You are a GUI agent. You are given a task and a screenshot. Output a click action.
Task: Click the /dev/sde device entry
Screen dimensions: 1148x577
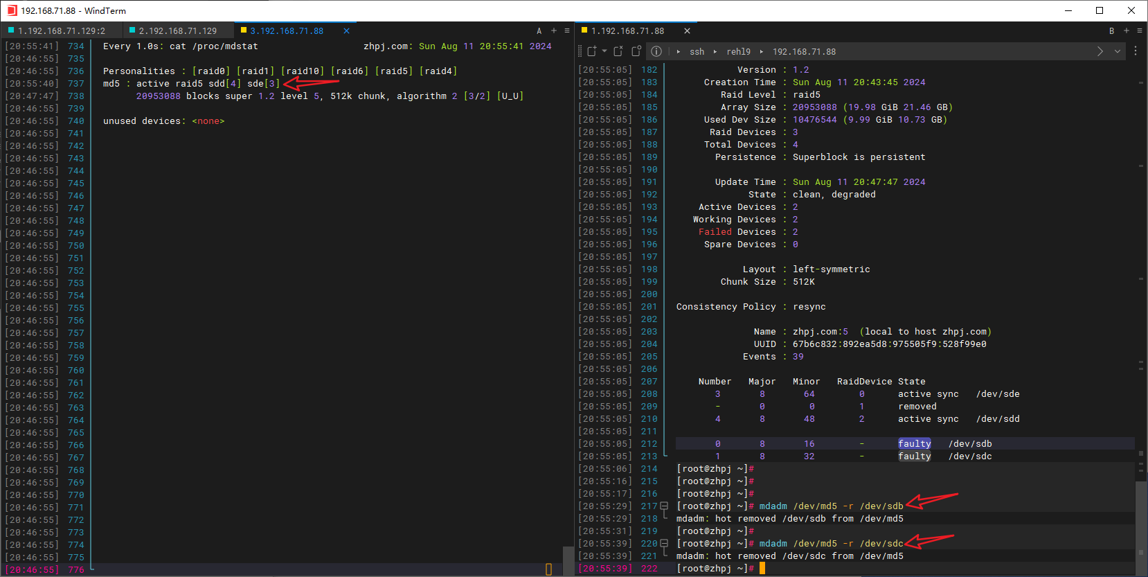coord(998,394)
